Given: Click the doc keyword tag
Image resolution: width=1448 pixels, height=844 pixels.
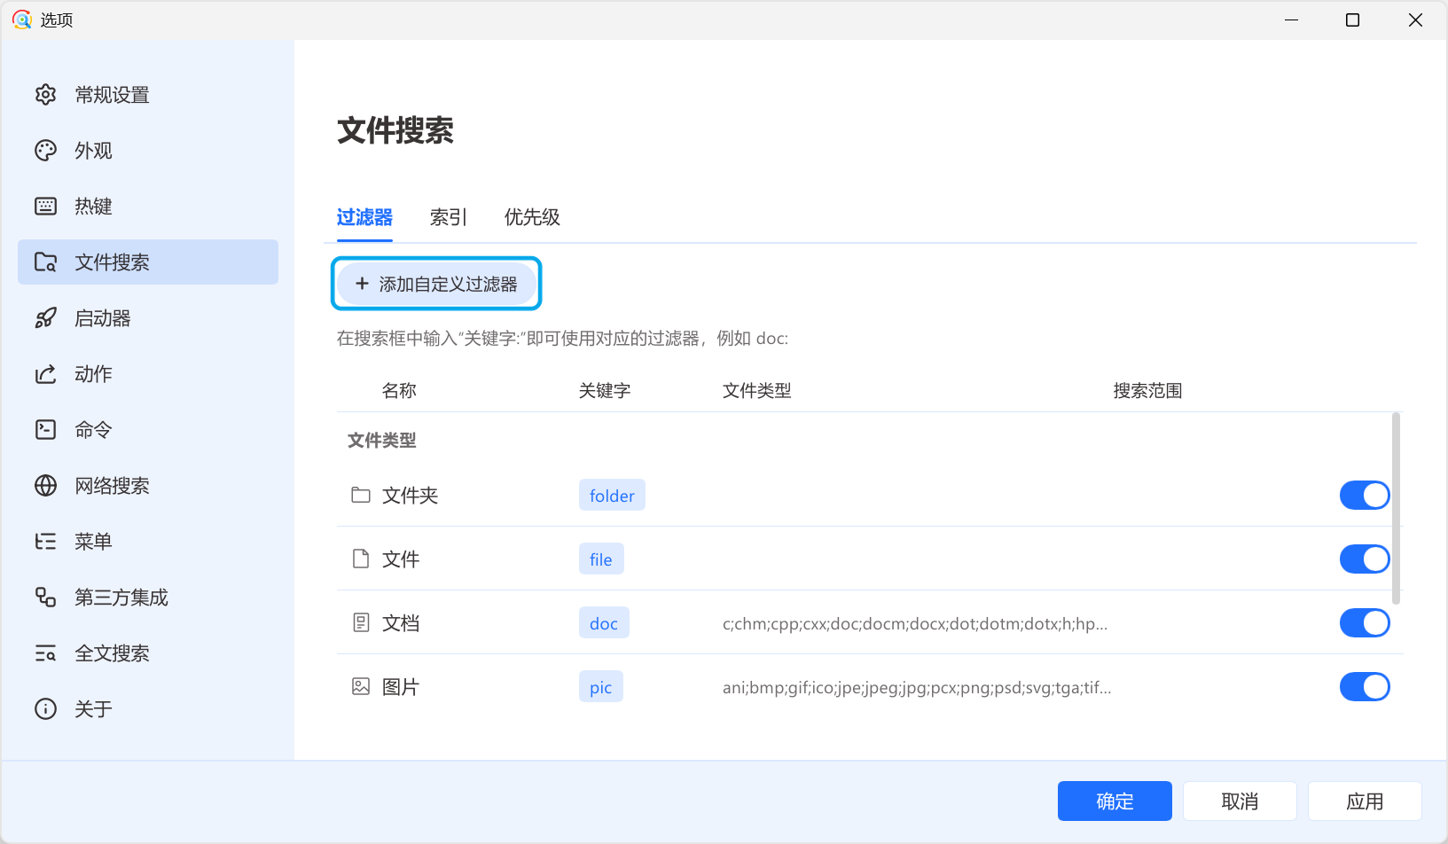Looking at the screenshot, I should click(x=604, y=623).
